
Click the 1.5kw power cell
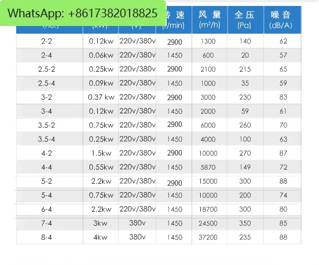[x=101, y=153]
